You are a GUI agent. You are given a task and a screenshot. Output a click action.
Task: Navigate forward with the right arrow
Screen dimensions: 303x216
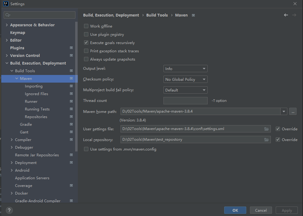tap(294, 15)
